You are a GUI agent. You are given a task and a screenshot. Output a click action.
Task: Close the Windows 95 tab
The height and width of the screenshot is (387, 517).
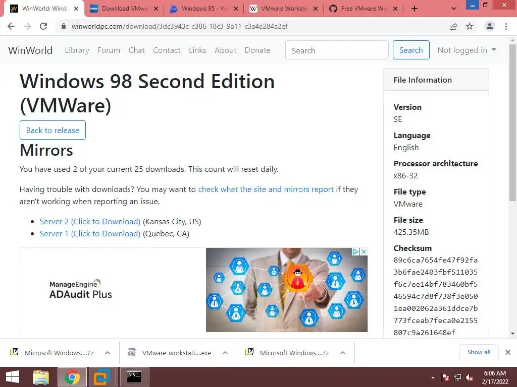tap(236, 9)
